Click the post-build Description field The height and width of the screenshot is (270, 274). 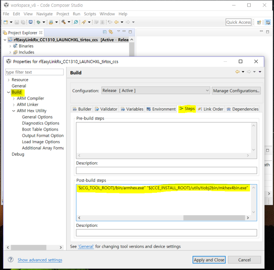click(x=167, y=232)
